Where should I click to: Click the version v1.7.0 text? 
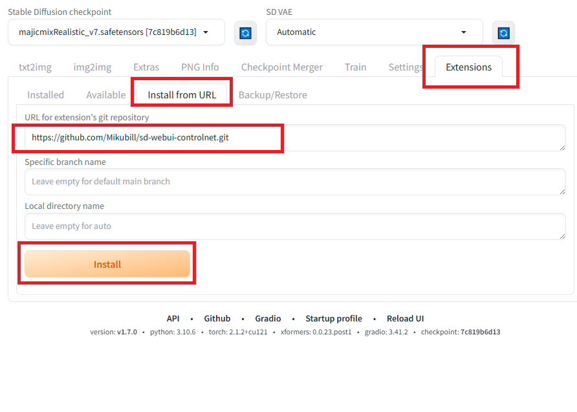113,332
